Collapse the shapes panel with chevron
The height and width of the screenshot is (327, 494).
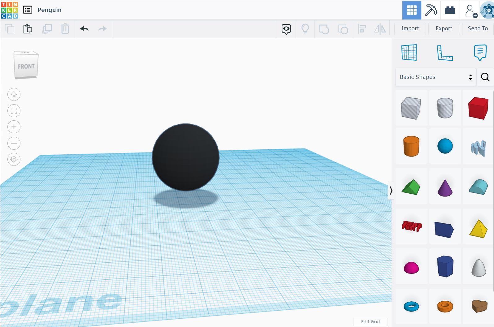pos(391,191)
